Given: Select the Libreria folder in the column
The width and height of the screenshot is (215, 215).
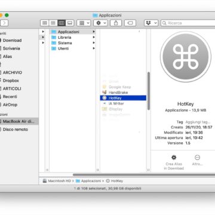Looking at the screenshot, I should [x=73, y=37].
